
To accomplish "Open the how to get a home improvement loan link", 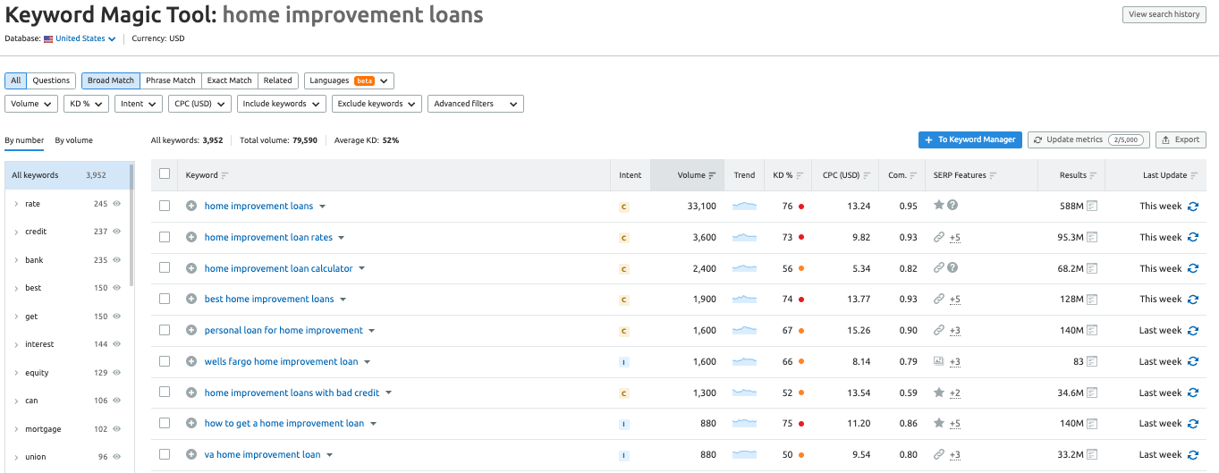I will tap(284, 424).
